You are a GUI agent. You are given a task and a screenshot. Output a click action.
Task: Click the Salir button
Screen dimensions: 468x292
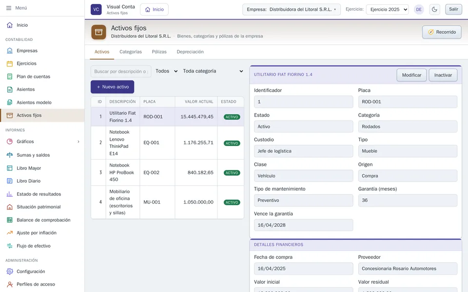pyautogui.click(x=453, y=9)
